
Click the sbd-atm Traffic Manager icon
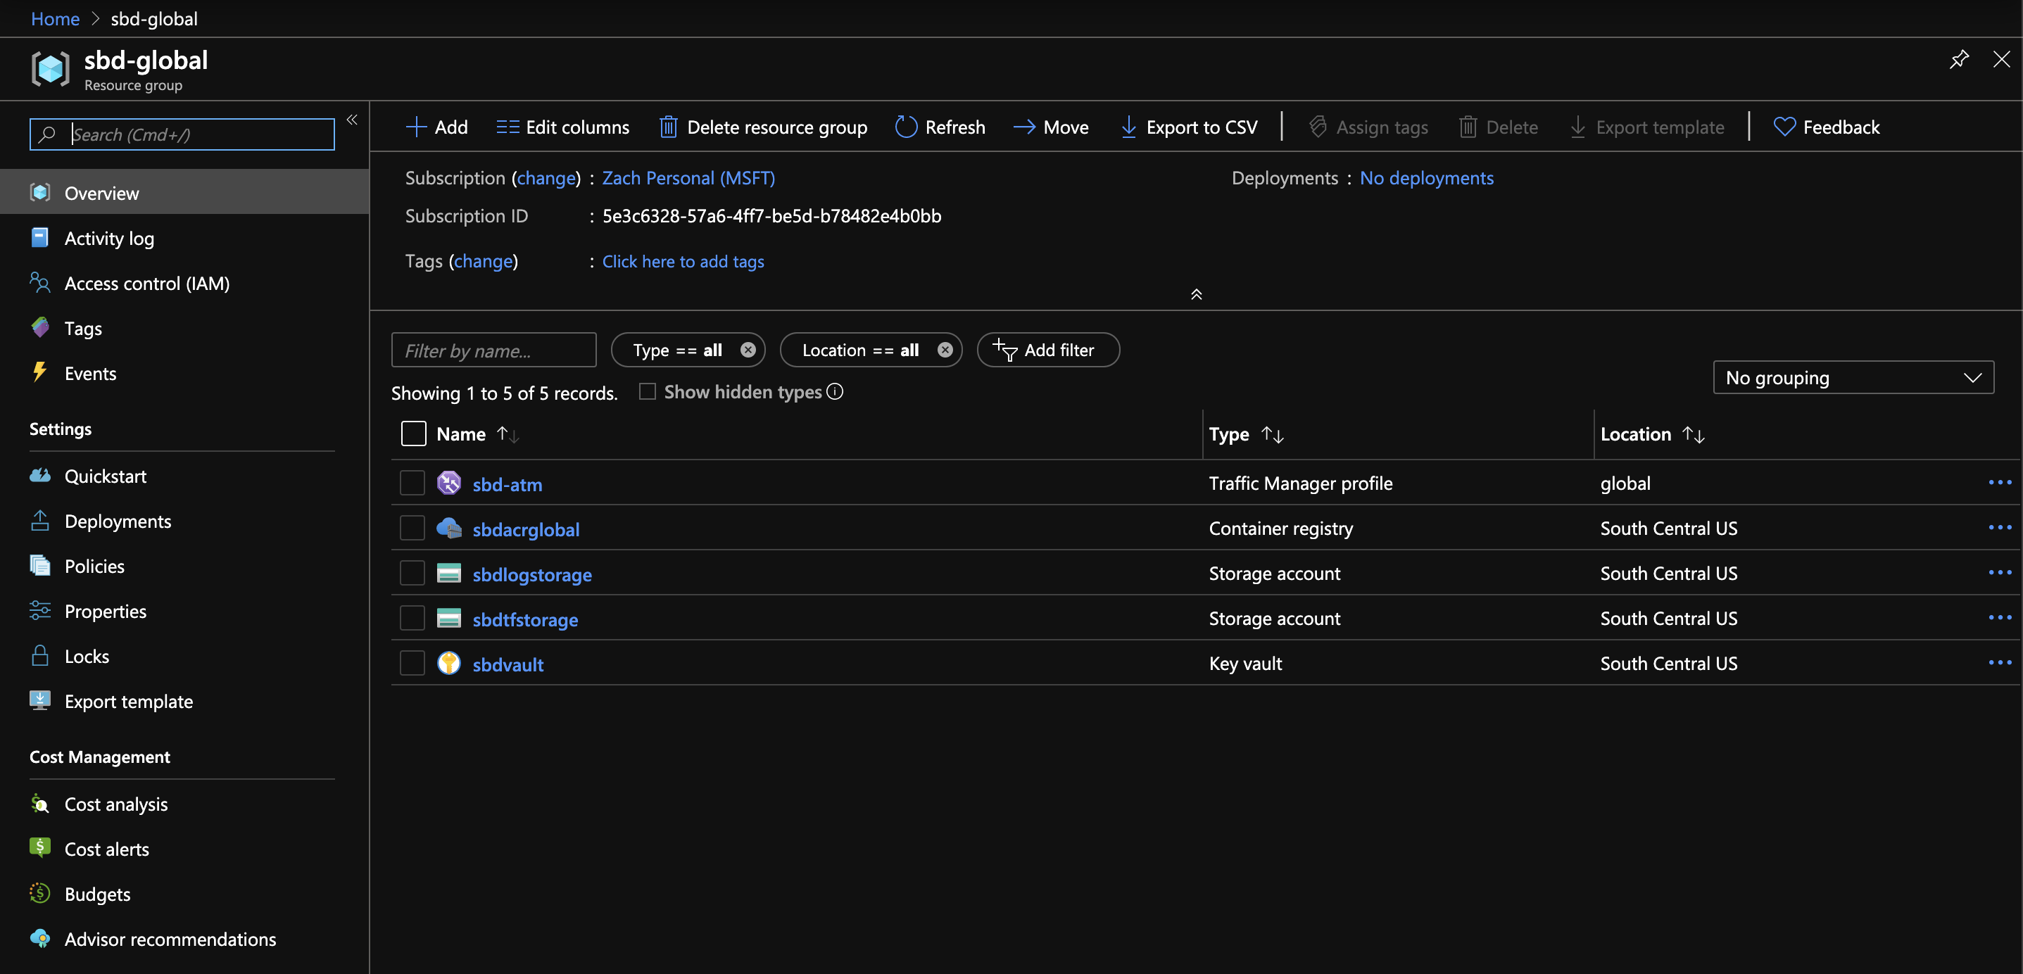[x=448, y=482]
